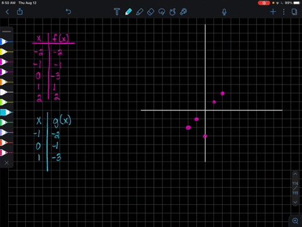This screenshot has width=302, height=227.
Task: Tap the page number indicator 114/115
Action: click(x=295, y=188)
